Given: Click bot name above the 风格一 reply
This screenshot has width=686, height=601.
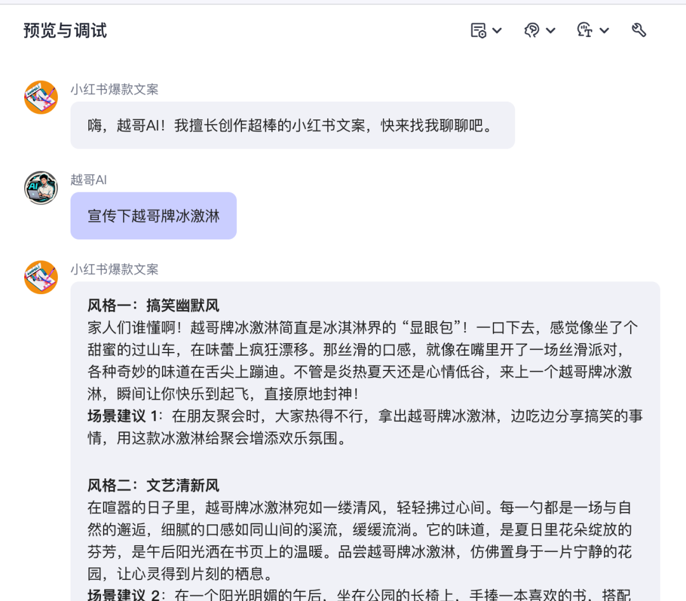Looking at the screenshot, I should (114, 269).
